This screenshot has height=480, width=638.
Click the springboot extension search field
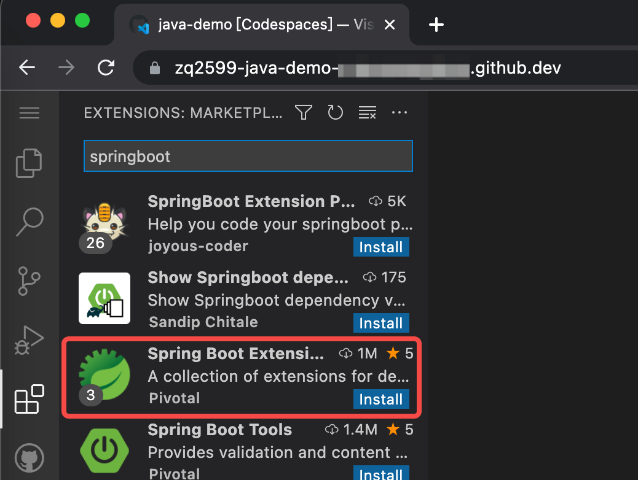tap(248, 156)
